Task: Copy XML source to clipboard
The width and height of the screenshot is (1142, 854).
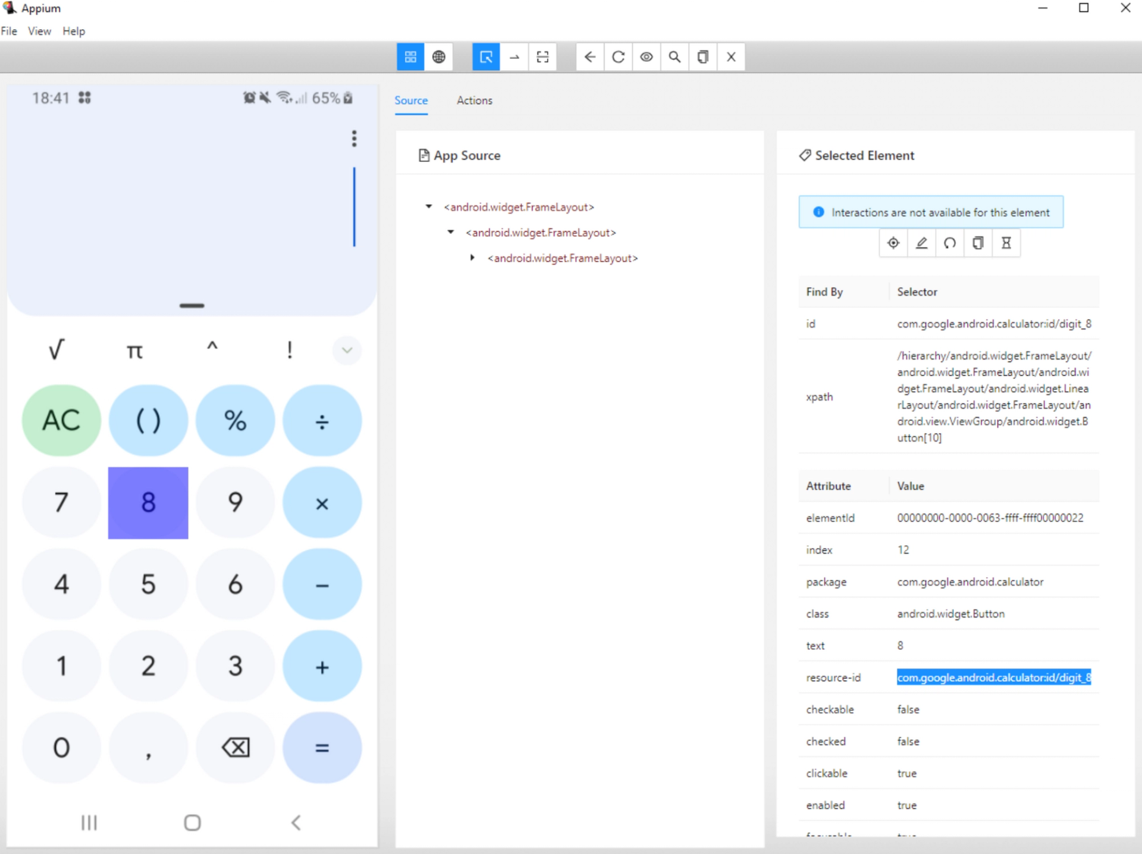Action: [x=703, y=57]
